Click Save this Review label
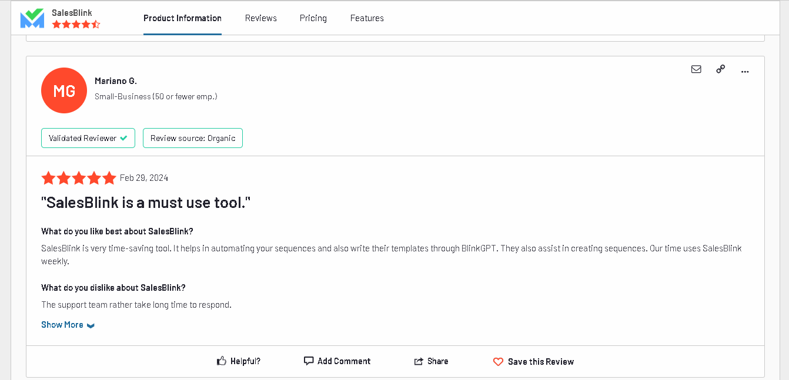Image resolution: width=789 pixels, height=380 pixels. coord(541,362)
